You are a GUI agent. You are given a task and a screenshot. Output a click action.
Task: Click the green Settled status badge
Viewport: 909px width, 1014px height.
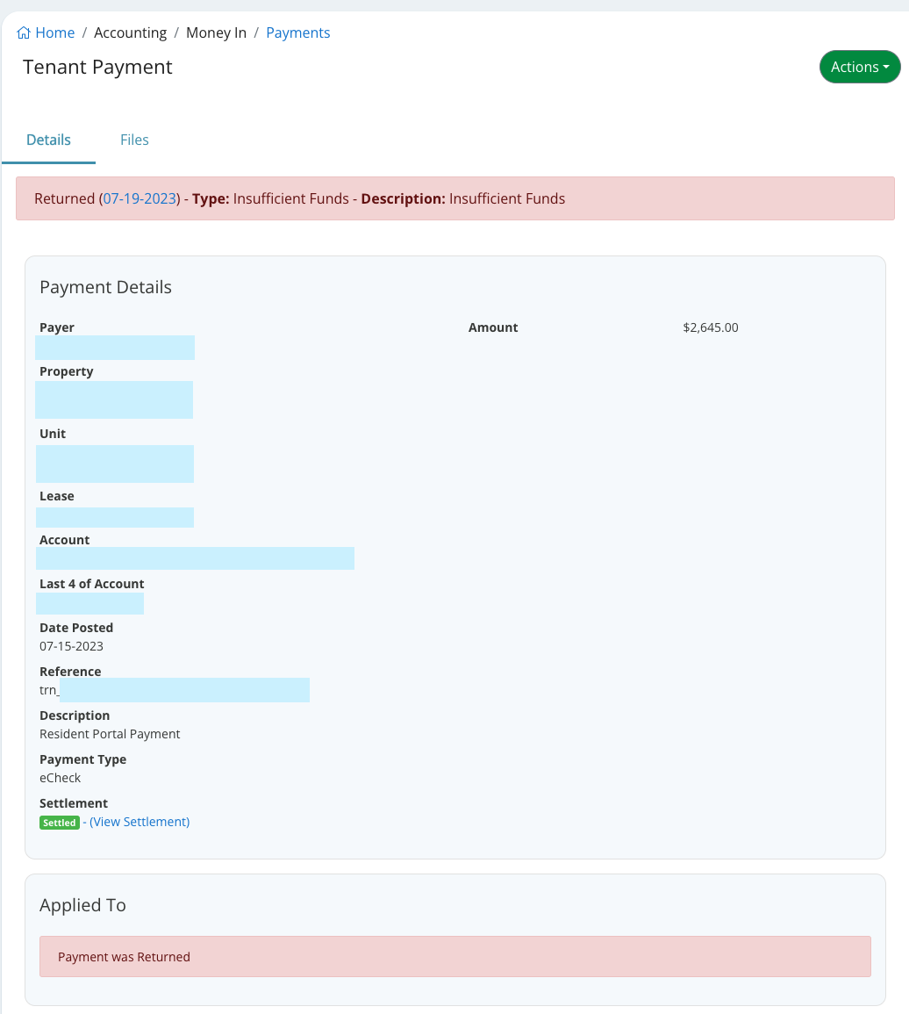60,823
